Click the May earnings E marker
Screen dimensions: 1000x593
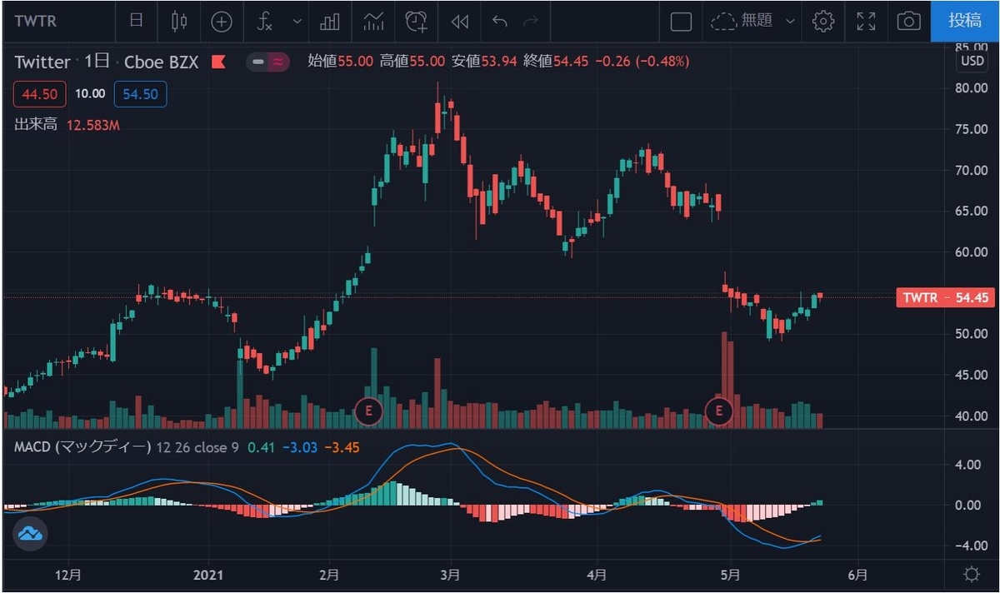click(x=719, y=410)
